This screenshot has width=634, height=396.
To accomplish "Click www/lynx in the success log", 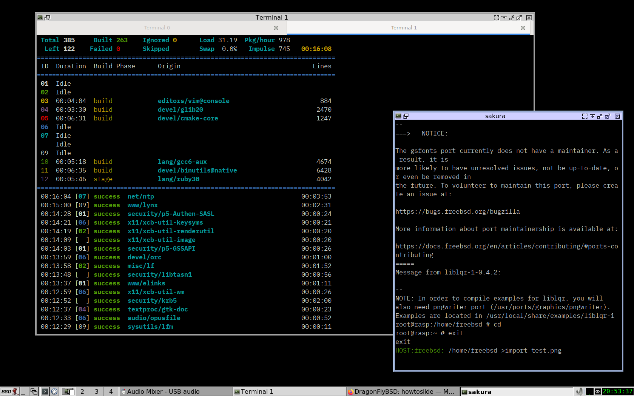I will pyautogui.click(x=143, y=205).
